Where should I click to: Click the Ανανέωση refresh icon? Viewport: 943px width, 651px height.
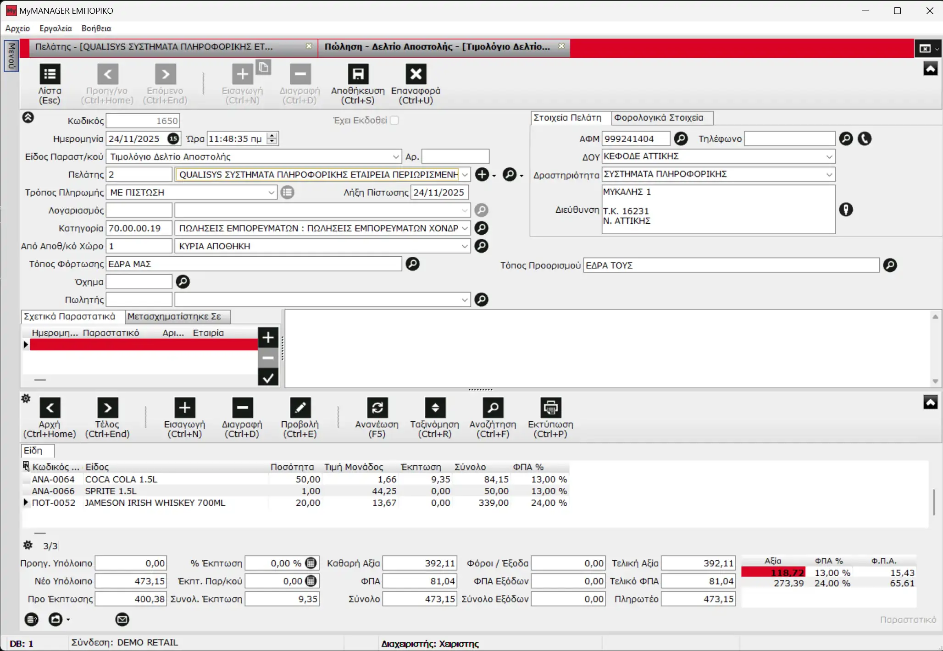377,408
